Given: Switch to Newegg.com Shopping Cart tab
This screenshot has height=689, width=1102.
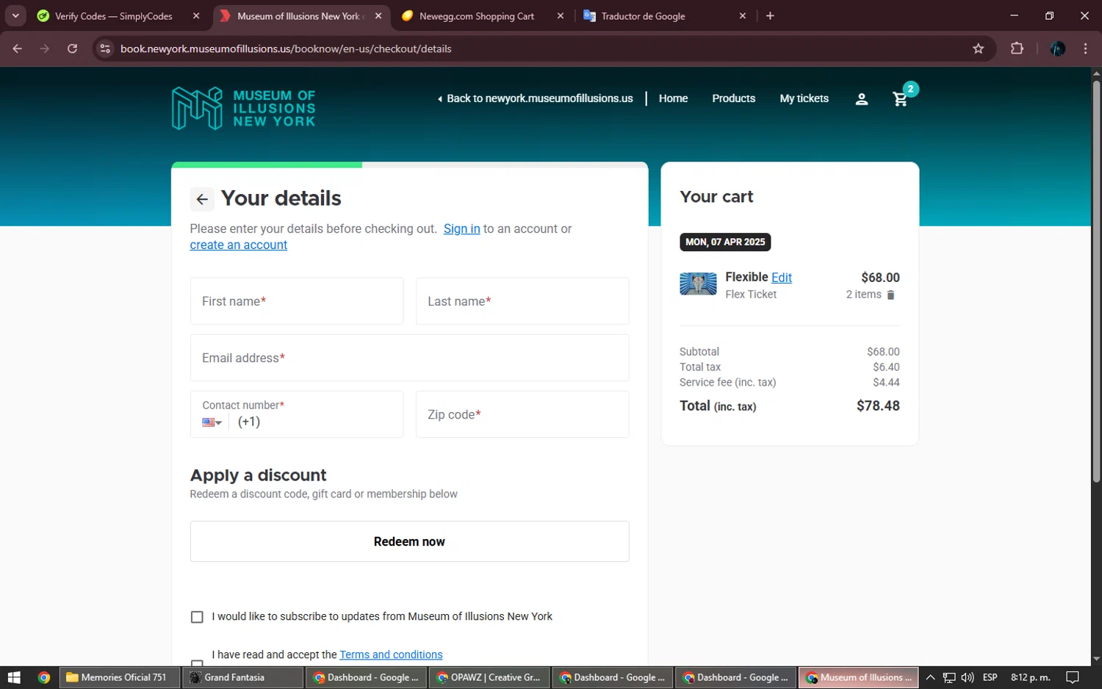Looking at the screenshot, I should (477, 15).
